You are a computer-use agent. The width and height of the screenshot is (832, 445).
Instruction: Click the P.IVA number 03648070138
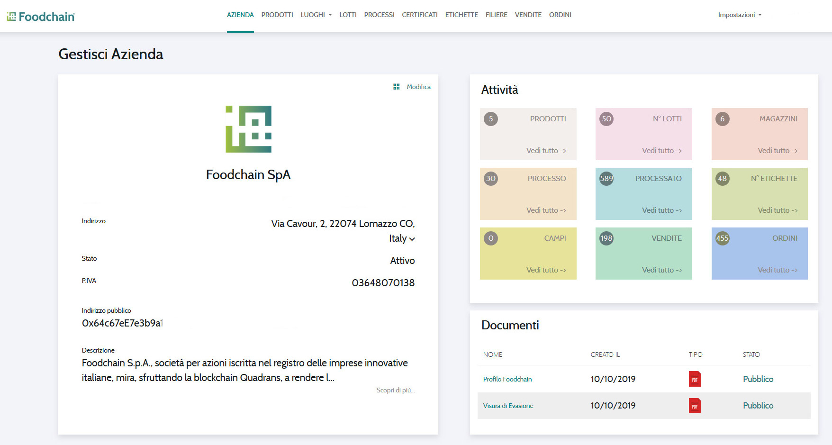(x=383, y=283)
